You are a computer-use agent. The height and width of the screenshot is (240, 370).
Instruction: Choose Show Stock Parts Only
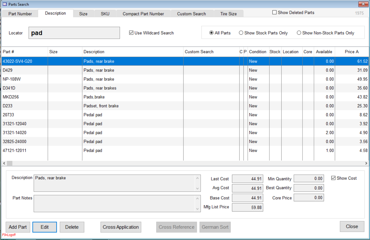(241, 33)
